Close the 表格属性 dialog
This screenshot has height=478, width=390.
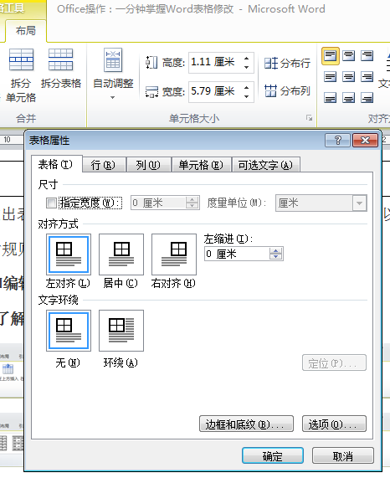click(x=366, y=141)
